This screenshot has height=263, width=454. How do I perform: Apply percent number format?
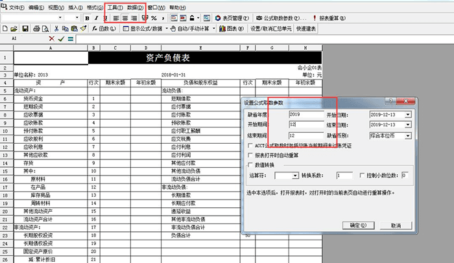click(x=154, y=18)
